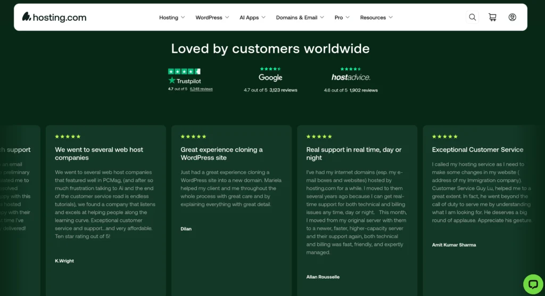Click the hosting.com logo
Image resolution: width=545 pixels, height=296 pixels.
(54, 17)
